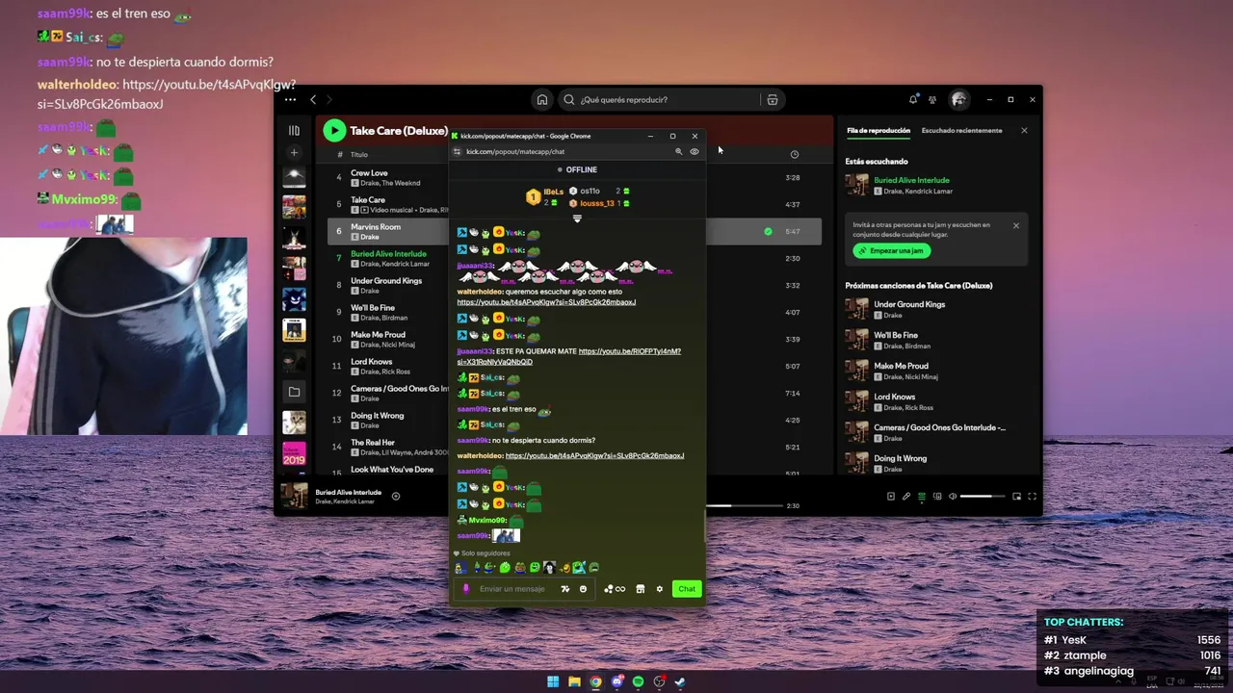This screenshot has width=1233, height=693.
Task: Select the Marvins Room row
Action: [574, 231]
